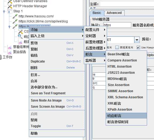Switch to the Basic tab
The image size is (154, 140).
[x=97, y=13]
